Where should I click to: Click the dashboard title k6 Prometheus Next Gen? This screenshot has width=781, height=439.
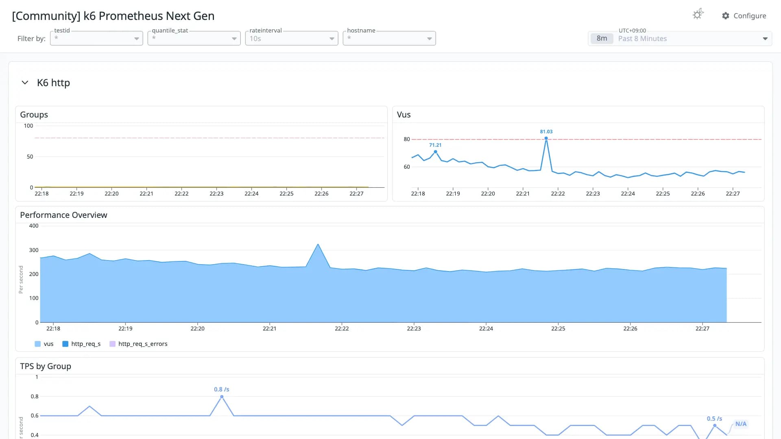pyautogui.click(x=113, y=16)
